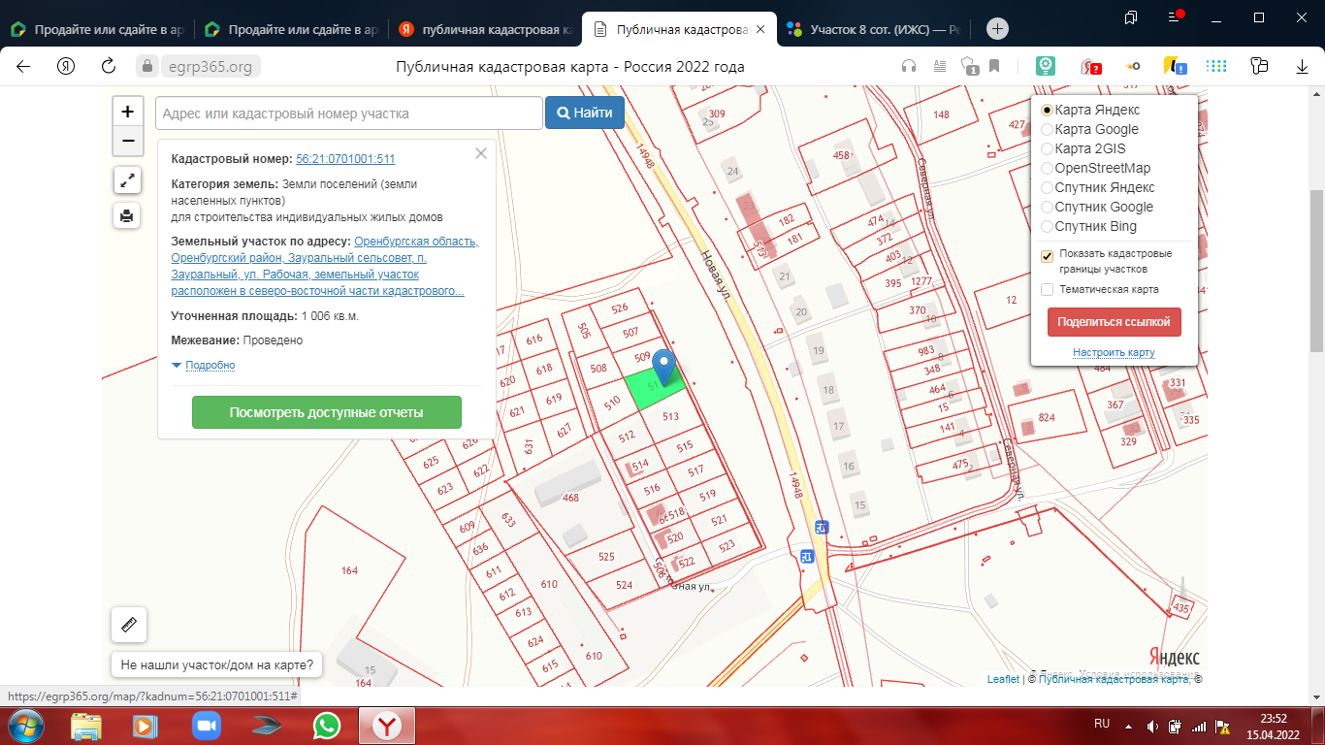1325x745 pixels.
Task: Open the bookmarks collections icon in title bar
Action: 1130,17
